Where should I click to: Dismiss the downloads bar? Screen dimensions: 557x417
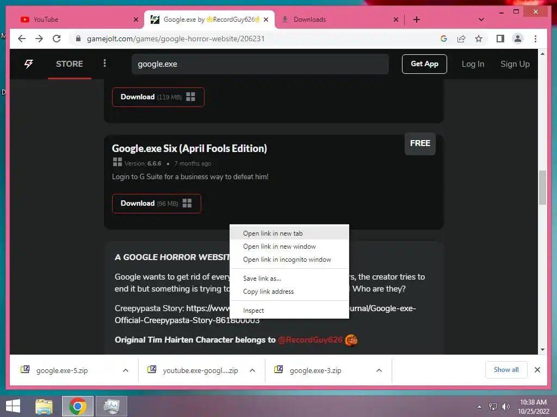click(537, 370)
